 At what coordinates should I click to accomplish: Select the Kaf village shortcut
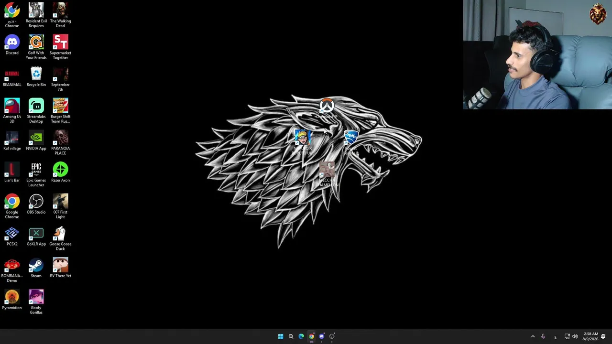click(x=12, y=140)
